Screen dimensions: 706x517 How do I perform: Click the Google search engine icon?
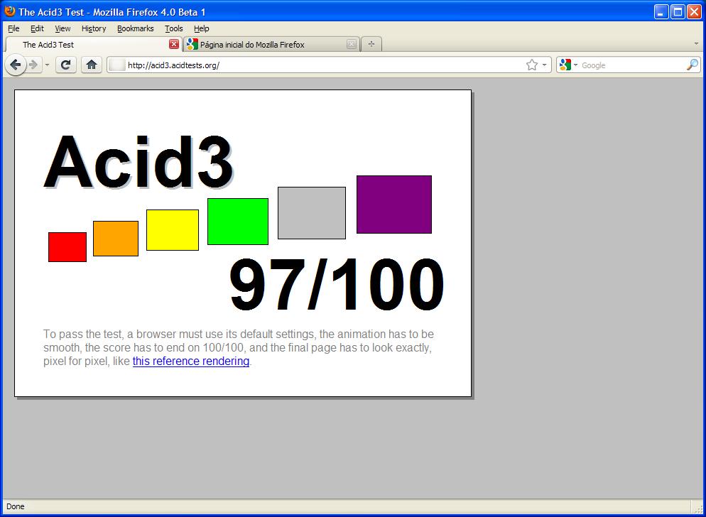[565, 65]
